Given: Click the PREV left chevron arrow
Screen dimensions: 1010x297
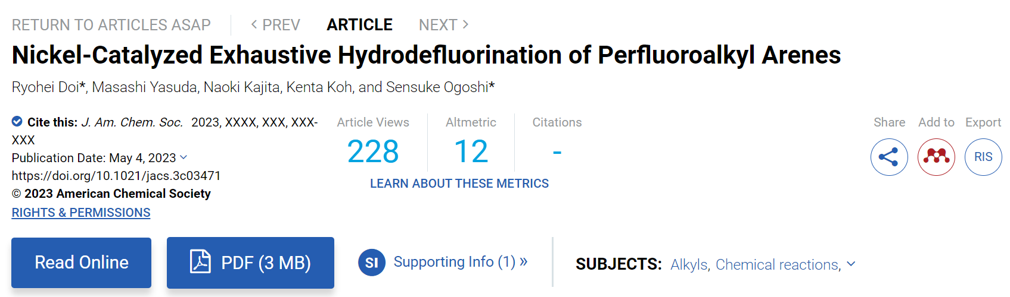Looking at the screenshot, I should pyautogui.click(x=254, y=24).
